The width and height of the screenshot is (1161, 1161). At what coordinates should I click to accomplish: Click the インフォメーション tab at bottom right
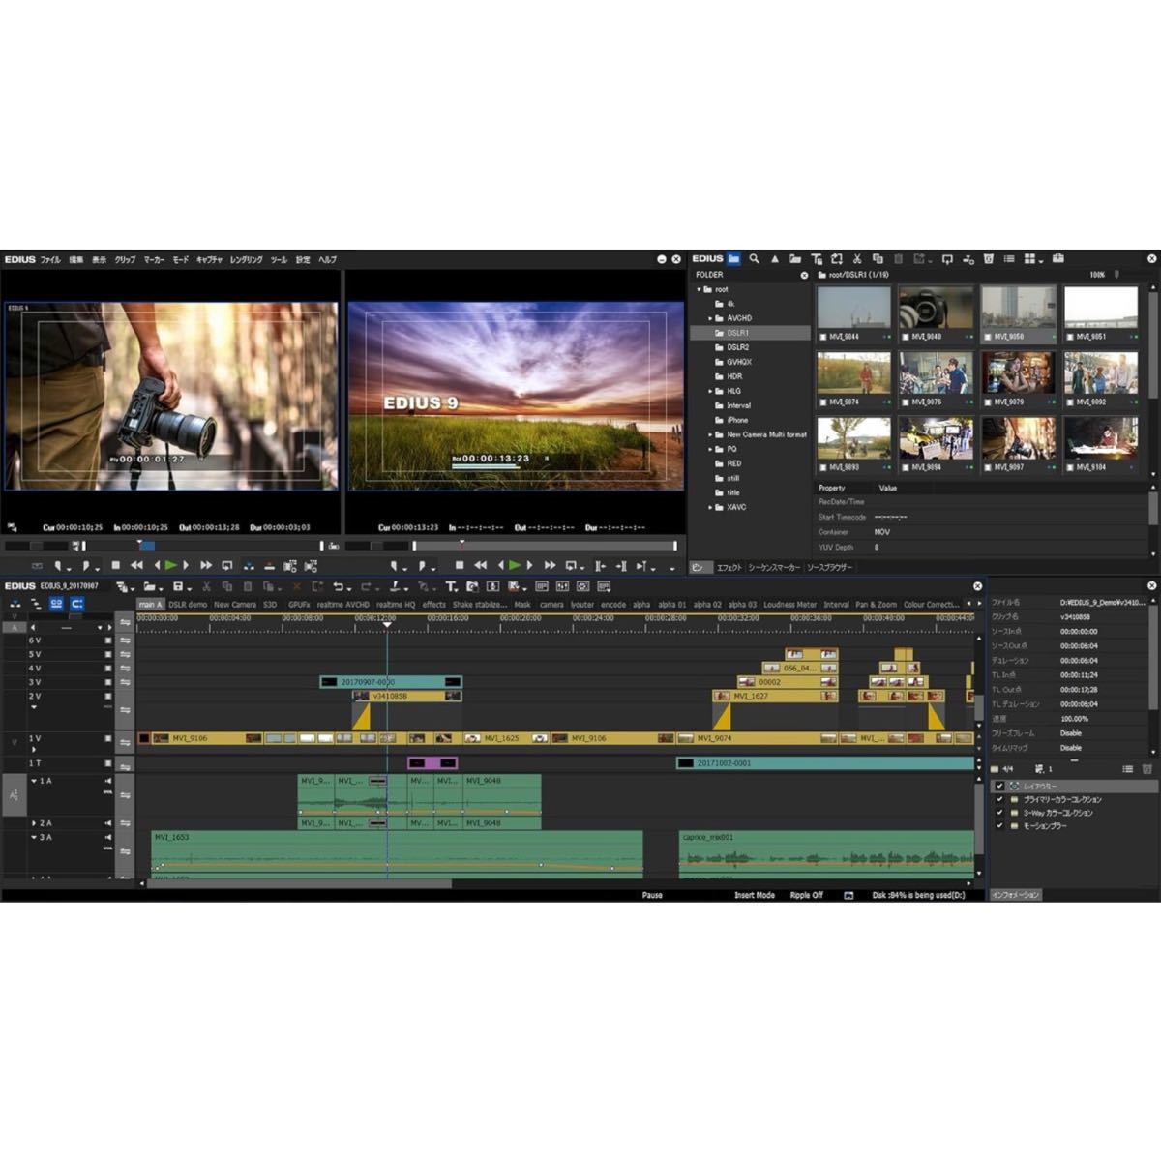click(1015, 895)
